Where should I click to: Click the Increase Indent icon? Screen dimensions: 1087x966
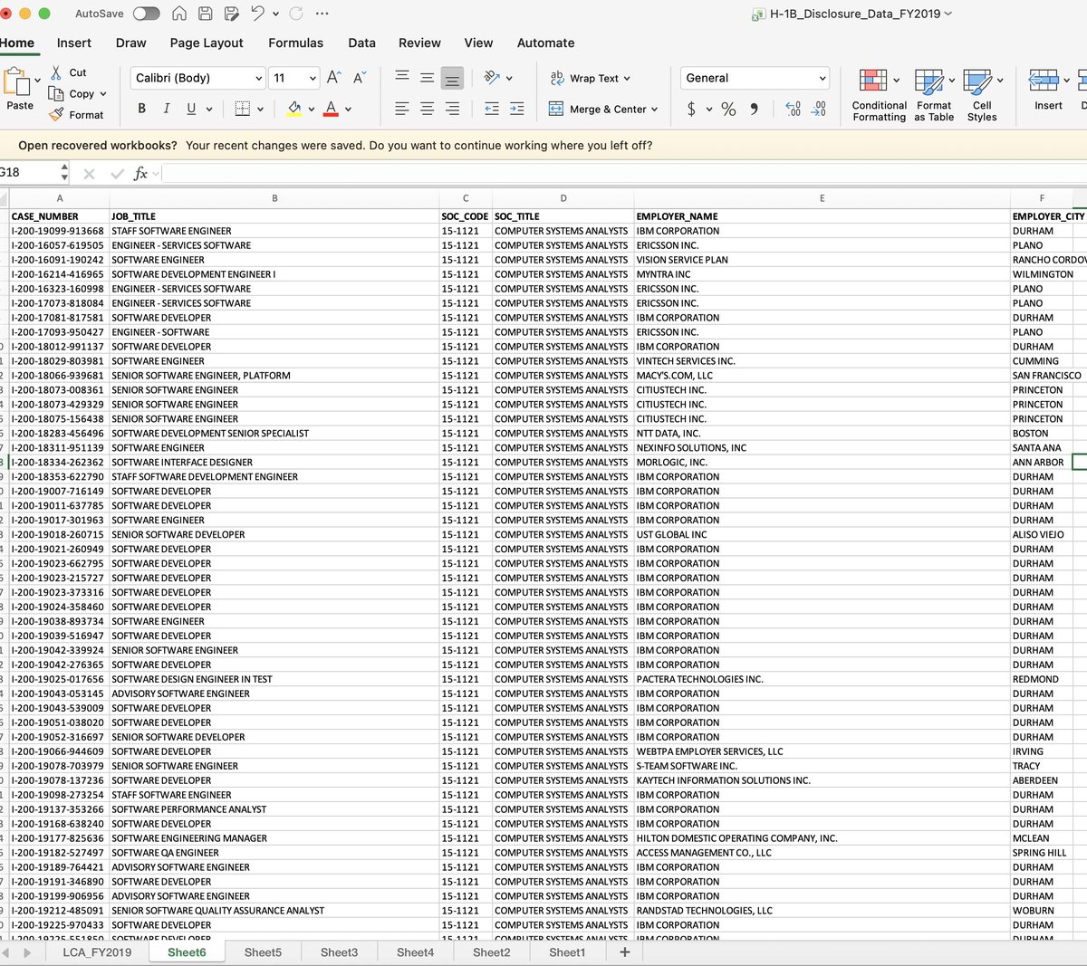pyautogui.click(x=517, y=109)
